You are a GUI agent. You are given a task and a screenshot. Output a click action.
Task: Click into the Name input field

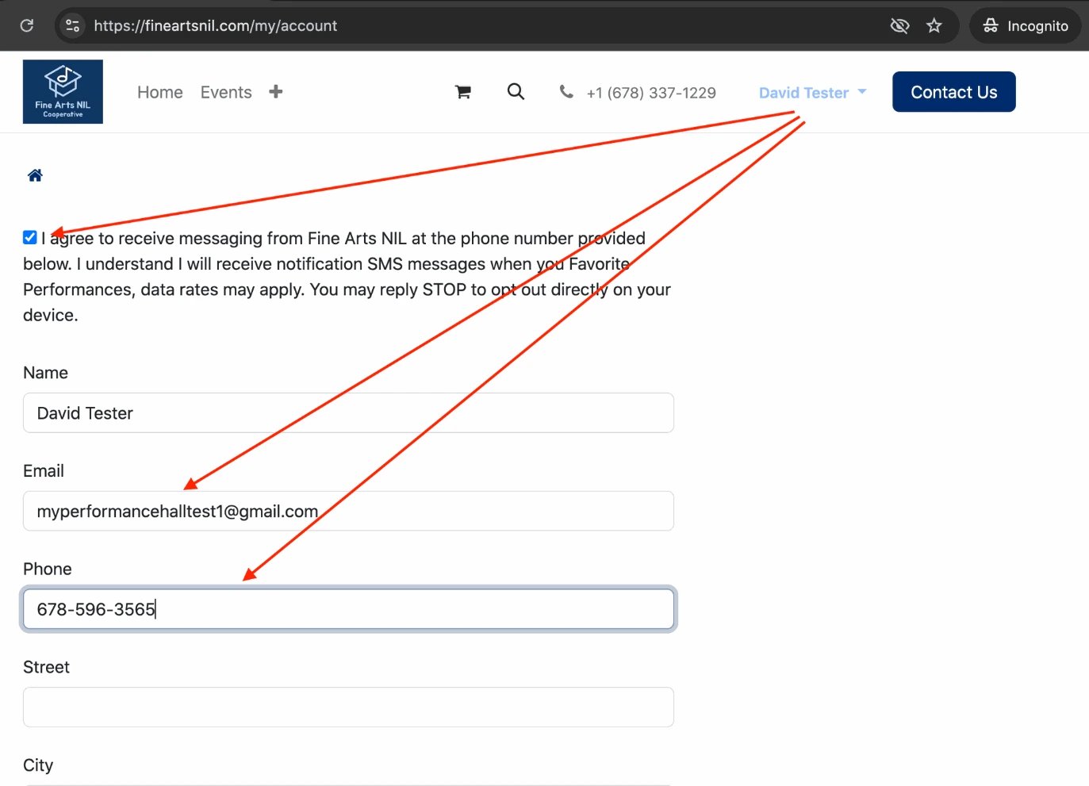pyautogui.click(x=348, y=413)
